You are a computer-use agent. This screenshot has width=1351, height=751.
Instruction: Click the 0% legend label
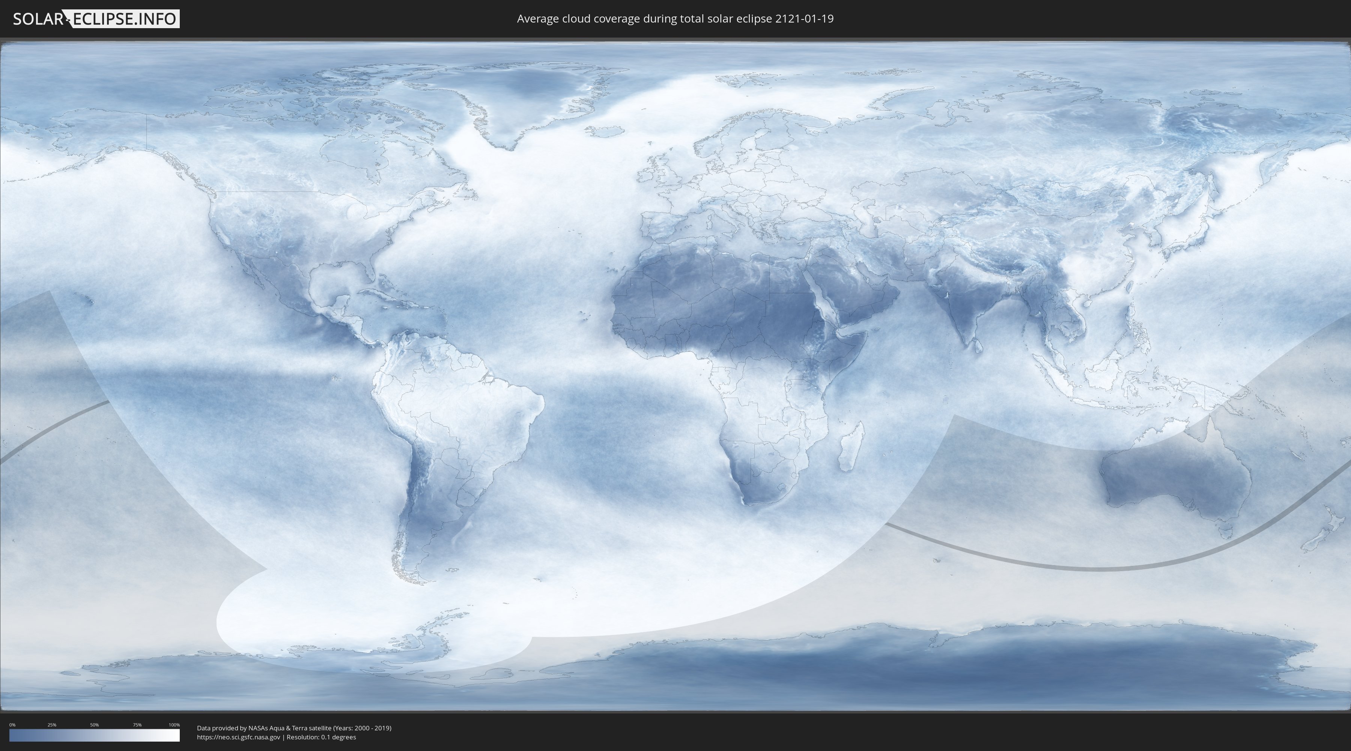tap(12, 725)
